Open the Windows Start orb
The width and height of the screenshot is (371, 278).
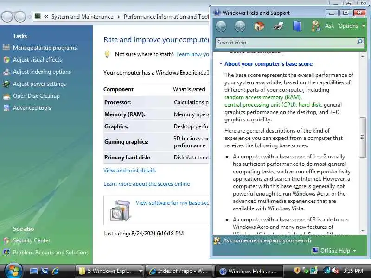coord(13,271)
